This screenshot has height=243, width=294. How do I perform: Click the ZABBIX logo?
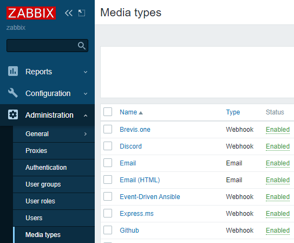[x=31, y=13]
